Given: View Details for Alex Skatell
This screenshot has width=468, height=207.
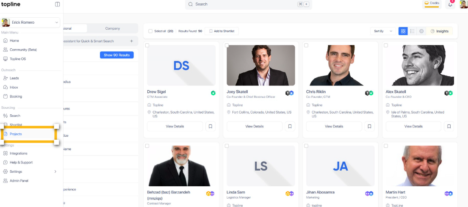Looking at the screenshot, I should point(413,127).
